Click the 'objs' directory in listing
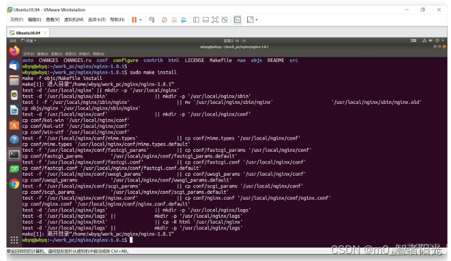Image resolution: width=451 pixels, height=261 pixels. pyautogui.click(x=256, y=60)
